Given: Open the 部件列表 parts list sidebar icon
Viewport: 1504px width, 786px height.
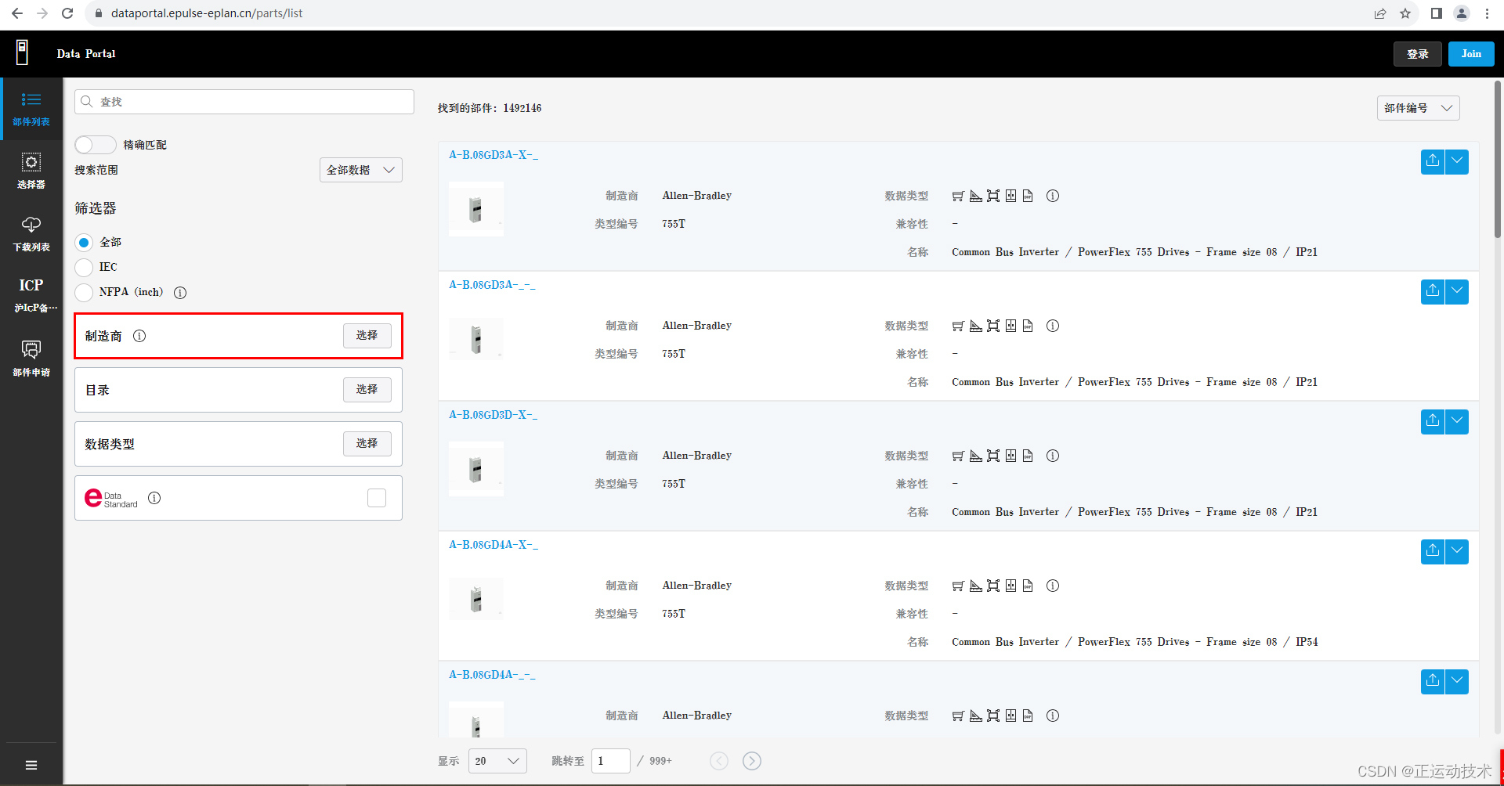Looking at the screenshot, I should tap(31, 108).
